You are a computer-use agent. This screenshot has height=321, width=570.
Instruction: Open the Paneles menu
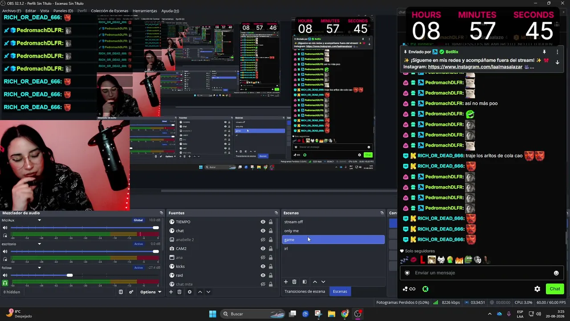coord(63,11)
